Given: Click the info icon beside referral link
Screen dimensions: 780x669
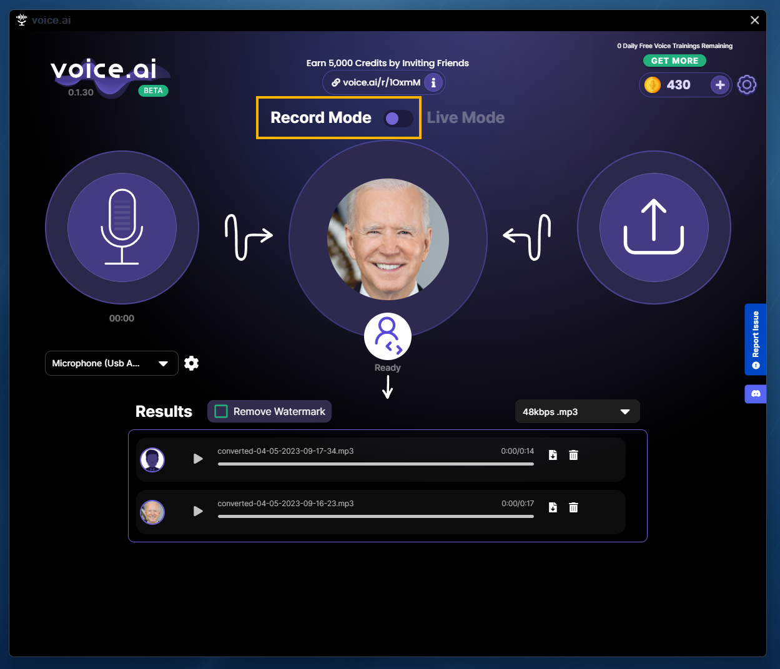Looking at the screenshot, I should [x=433, y=82].
